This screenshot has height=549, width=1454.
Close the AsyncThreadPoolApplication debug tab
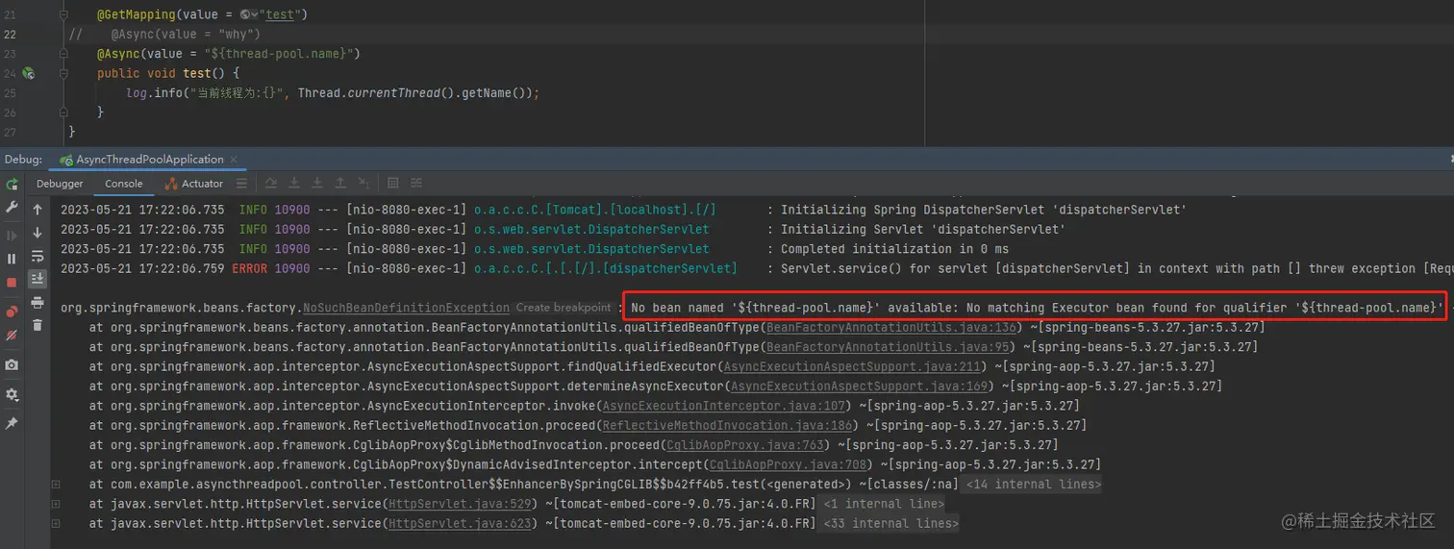(234, 160)
